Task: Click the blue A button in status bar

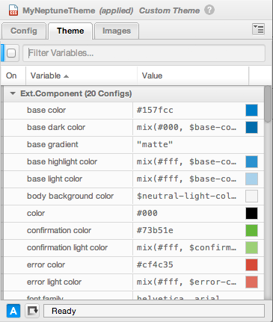Action: coord(13,311)
